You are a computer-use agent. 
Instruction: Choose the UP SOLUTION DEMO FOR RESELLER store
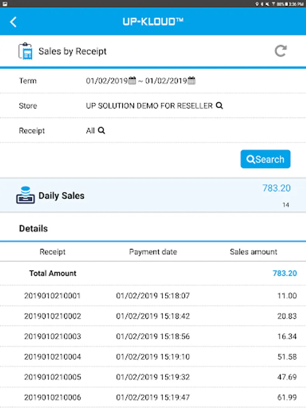[149, 106]
